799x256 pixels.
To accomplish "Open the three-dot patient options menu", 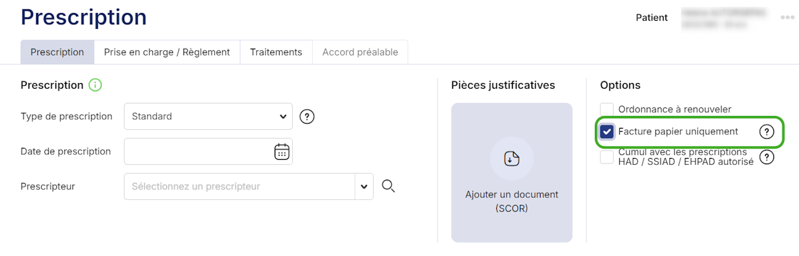I will 787,17.
